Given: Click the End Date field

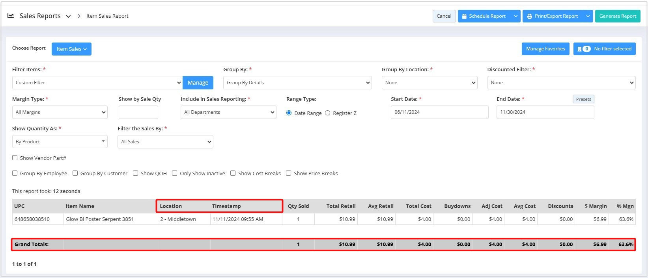Looking at the screenshot, I should click(x=545, y=112).
